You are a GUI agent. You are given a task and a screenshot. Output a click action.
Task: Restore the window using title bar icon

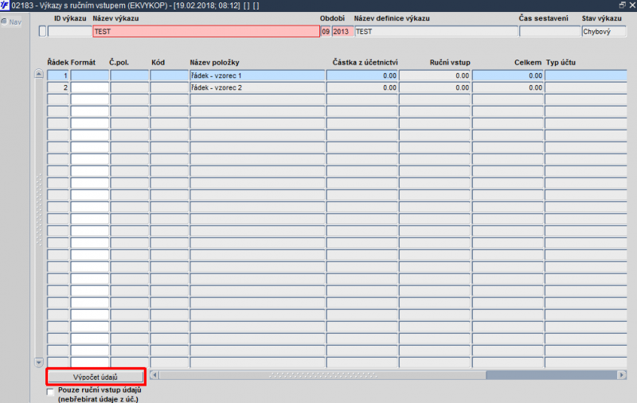pyautogui.click(x=622, y=5)
